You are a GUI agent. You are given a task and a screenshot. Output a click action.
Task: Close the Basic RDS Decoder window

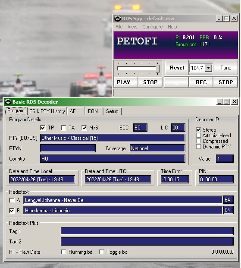pos(235,102)
